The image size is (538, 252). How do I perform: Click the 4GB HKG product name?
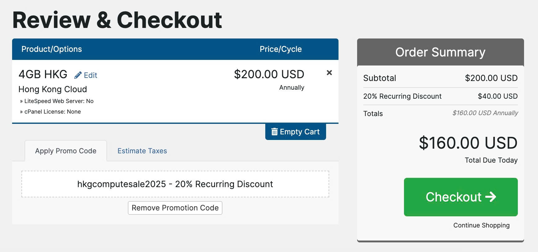point(43,74)
